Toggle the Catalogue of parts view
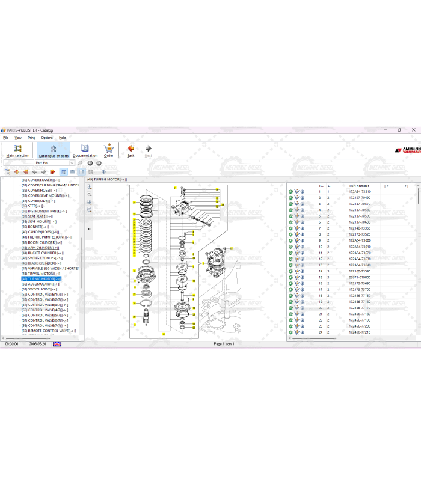Screen dimensions: 421x481 (54, 150)
